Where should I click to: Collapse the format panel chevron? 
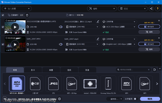[160, 69]
